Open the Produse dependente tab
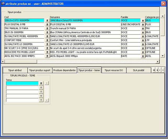Image resolution: width=168 pixels, height=139 pixels. pyautogui.click(x=64, y=70)
